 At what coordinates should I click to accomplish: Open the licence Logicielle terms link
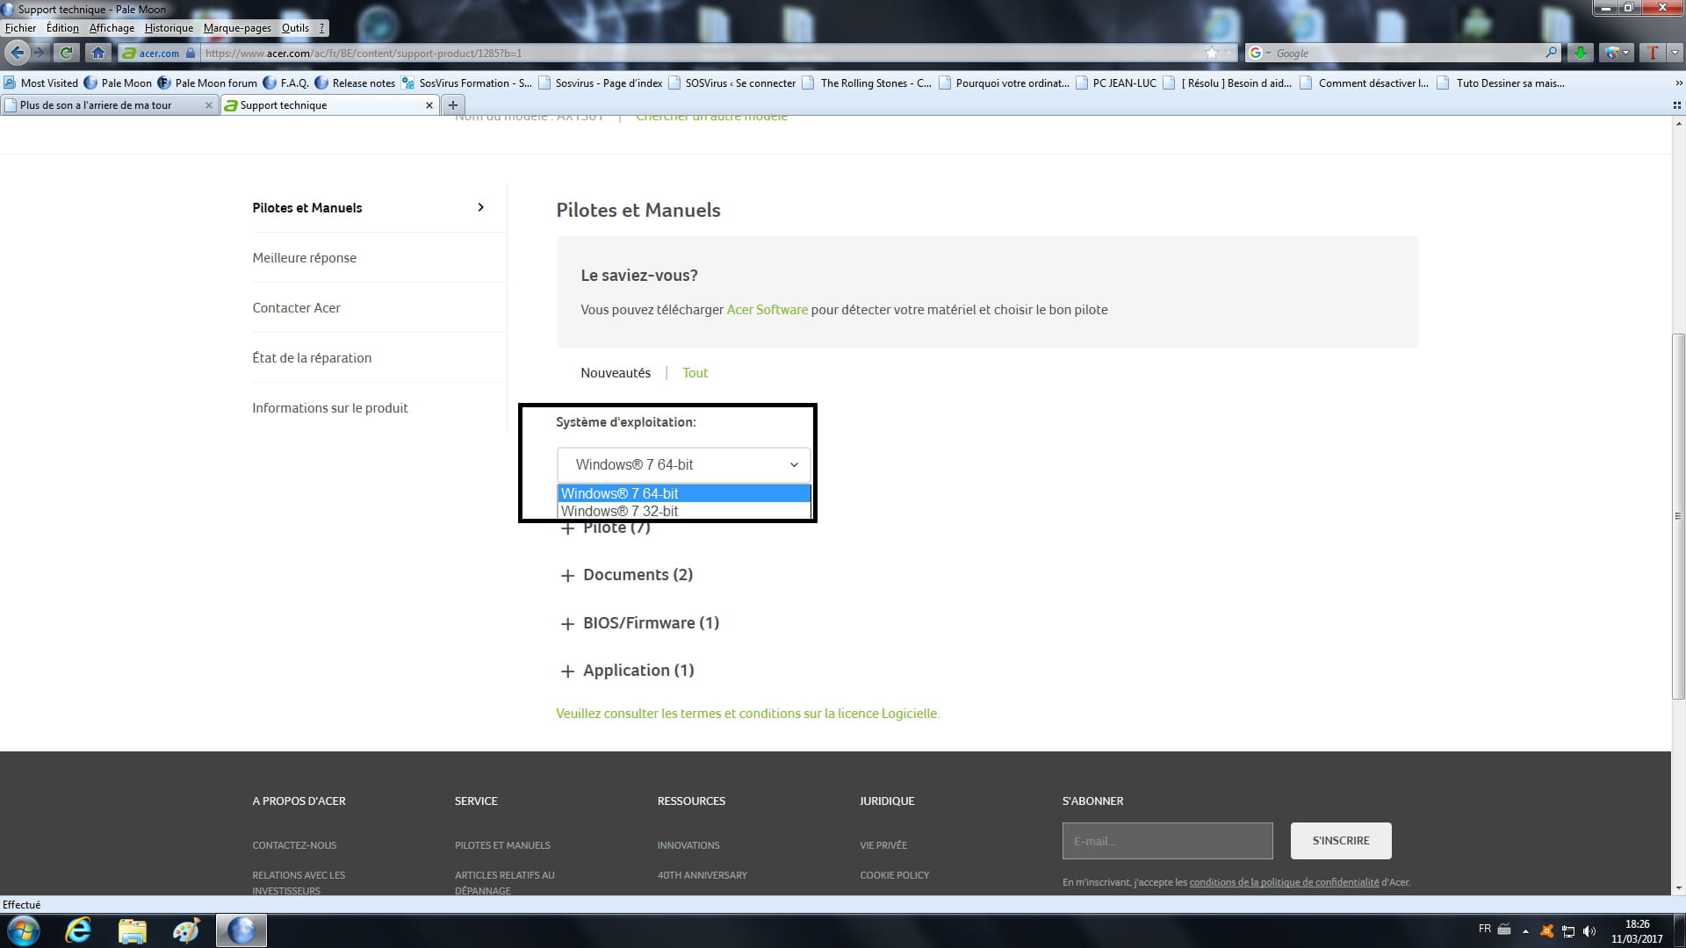point(747,714)
